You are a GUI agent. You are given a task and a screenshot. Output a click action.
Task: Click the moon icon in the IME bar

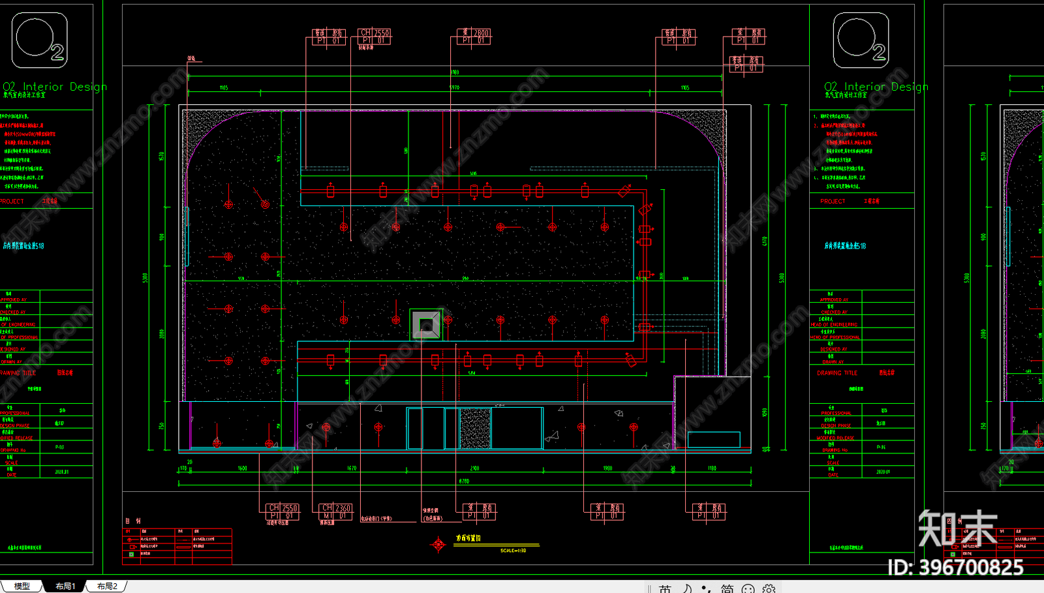[x=686, y=588]
